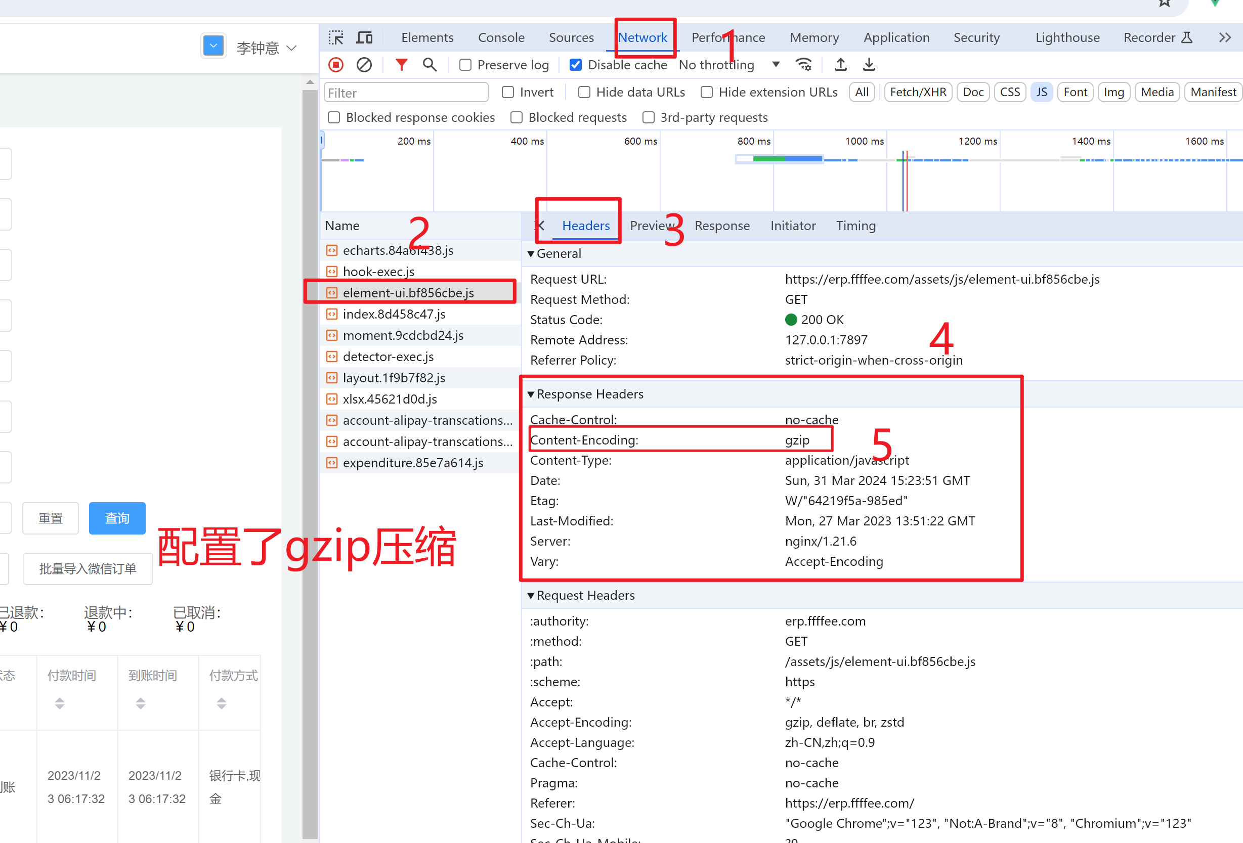Open the Lighthouse tab
Screen dimensions: 1243x843
(1067, 37)
